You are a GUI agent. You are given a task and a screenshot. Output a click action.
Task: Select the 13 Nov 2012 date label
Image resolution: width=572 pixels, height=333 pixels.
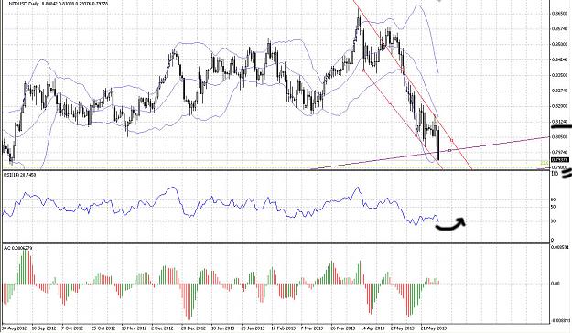(134, 328)
